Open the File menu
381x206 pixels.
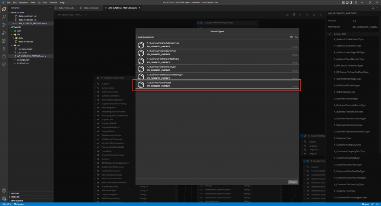(9, 3)
